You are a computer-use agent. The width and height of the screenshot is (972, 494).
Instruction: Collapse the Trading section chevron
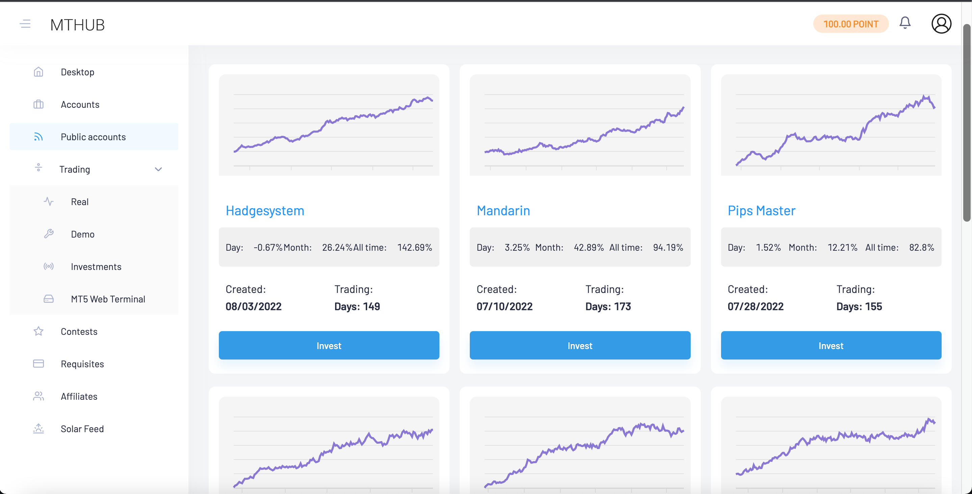[x=158, y=169]
